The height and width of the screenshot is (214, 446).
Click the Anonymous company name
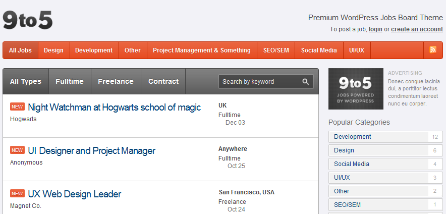click(x=26, y=163)
